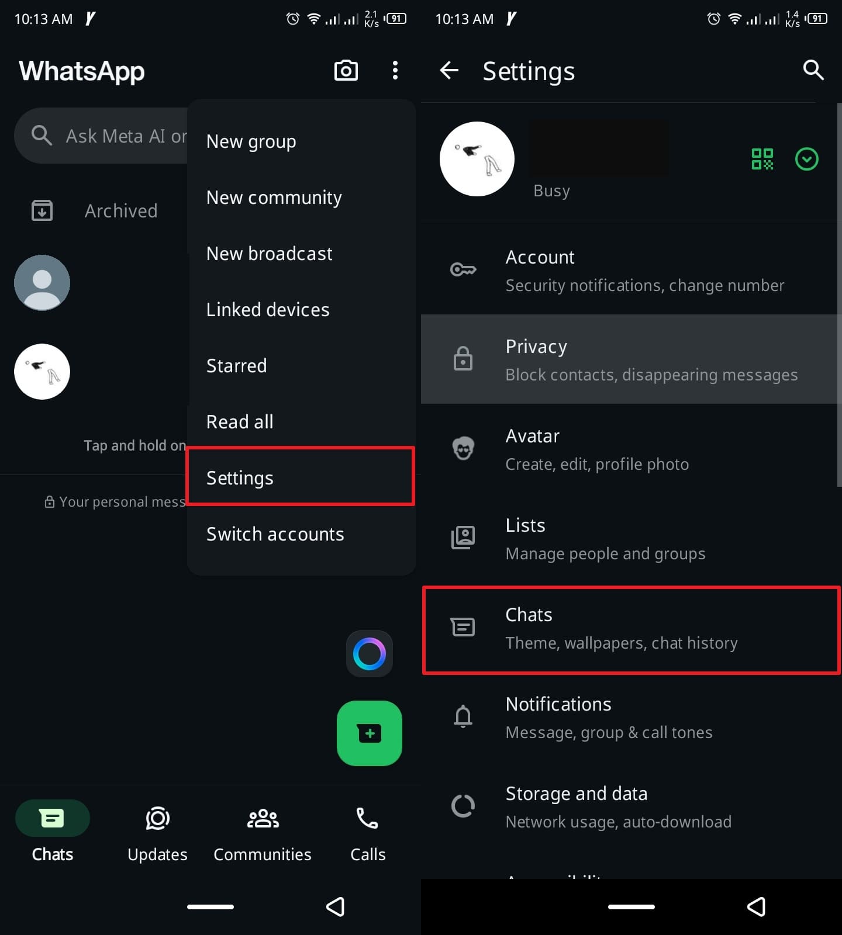This screenshot has width=842, height=935.
Task: Tap the Lists contact icon
Action: tap(463, 538)
